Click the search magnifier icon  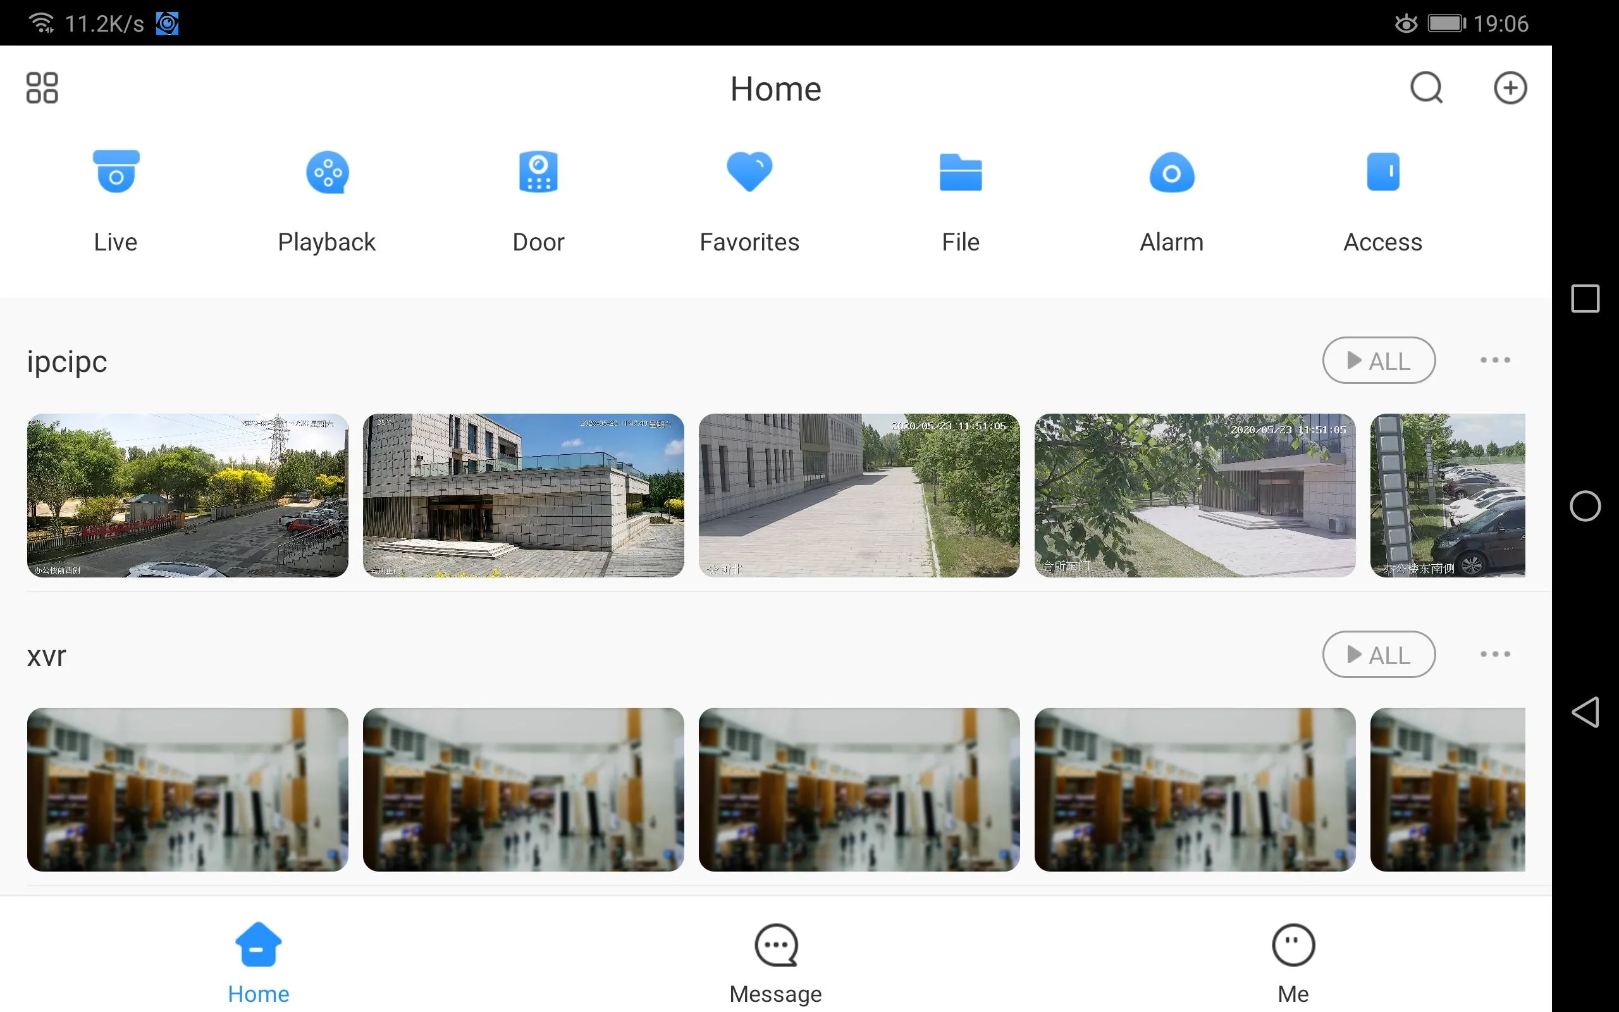click(x=1426, y=88)
